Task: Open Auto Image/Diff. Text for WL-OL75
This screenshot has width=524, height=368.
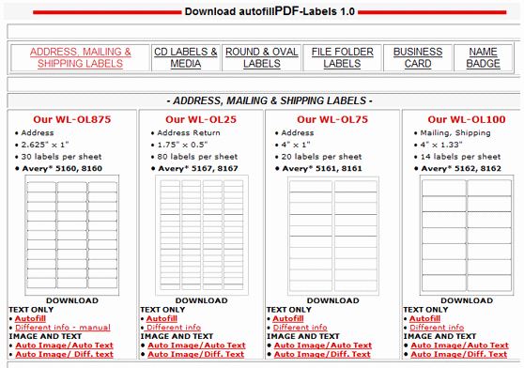Action: click(x=322, y=354)
